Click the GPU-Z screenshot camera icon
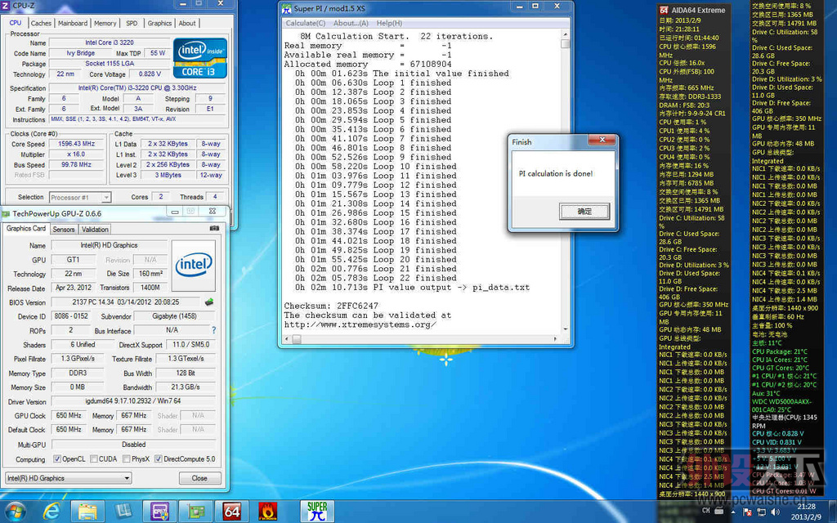 214,229
